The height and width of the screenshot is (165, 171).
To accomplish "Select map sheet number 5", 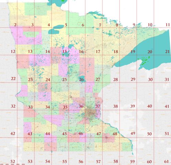I will click(x=66, y=25).
